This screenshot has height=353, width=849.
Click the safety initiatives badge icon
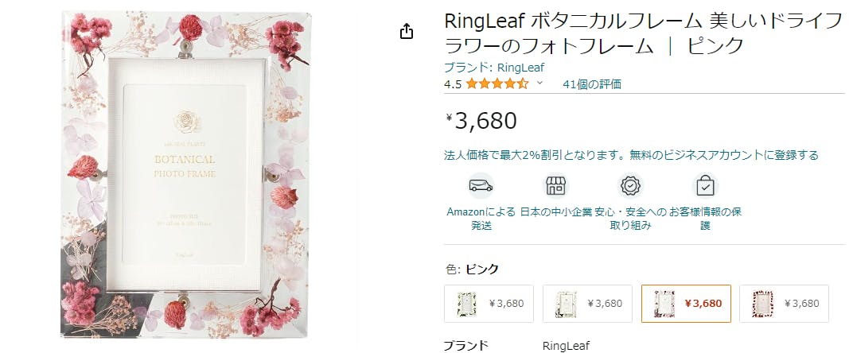[630, 186]
